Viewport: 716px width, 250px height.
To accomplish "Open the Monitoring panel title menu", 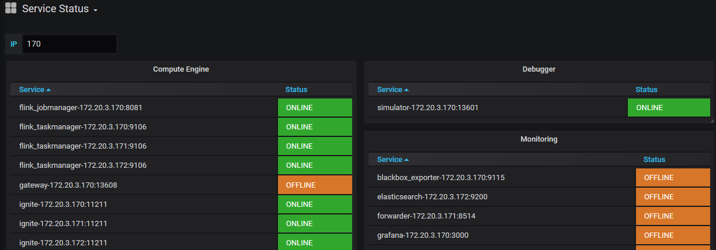I will [538, 139].
